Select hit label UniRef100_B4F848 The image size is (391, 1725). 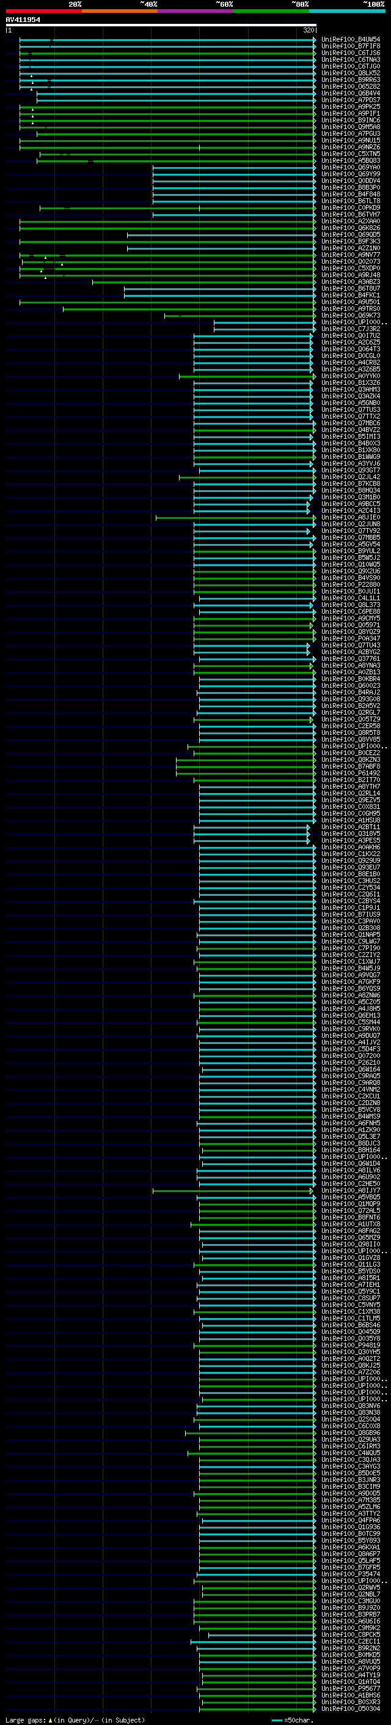coord(351,194)
